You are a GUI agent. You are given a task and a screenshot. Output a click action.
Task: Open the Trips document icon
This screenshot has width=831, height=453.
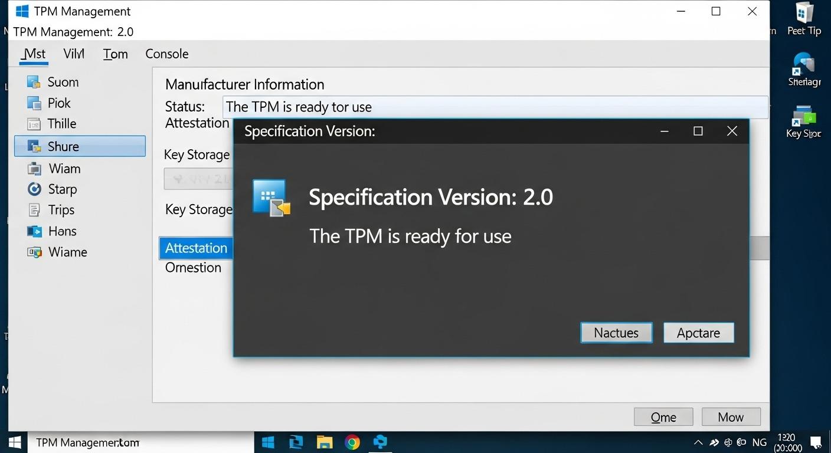pyautogui.click(x=34, y=210)
